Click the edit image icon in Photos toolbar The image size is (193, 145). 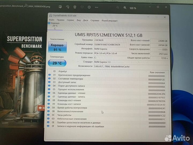pyautogui.click(x=60, y=7)
